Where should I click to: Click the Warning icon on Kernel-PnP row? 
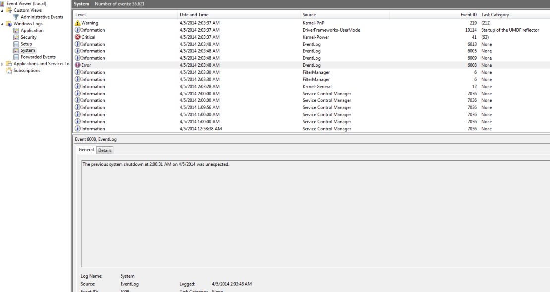pyautogui.click(x=77, y=23)
